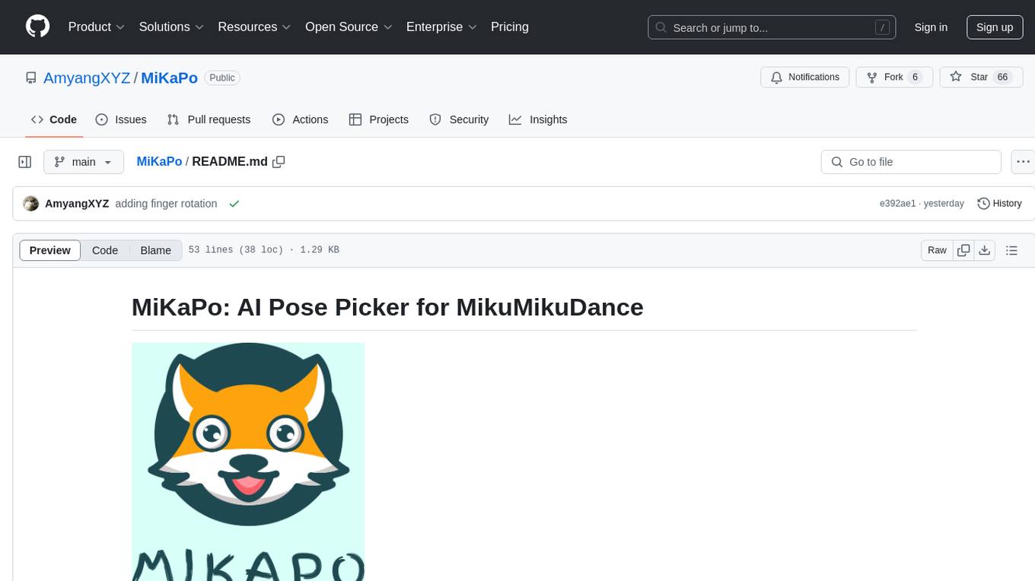Select the Code tab

[54, 119]
